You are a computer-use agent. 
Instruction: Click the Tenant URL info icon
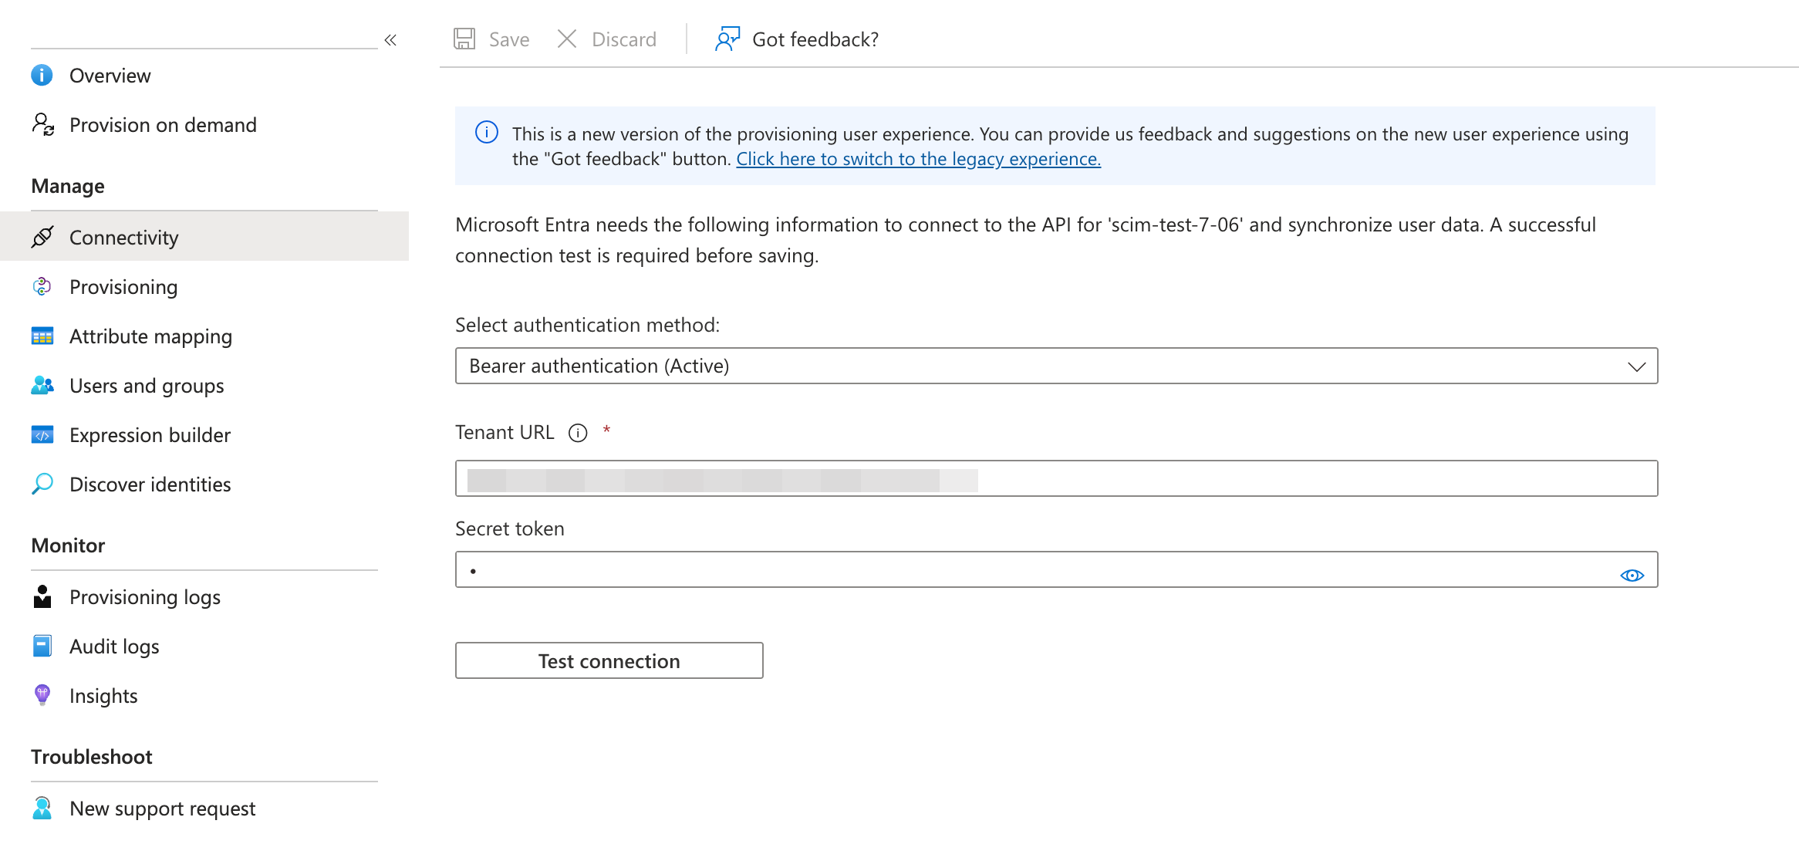tap(578, 433)
